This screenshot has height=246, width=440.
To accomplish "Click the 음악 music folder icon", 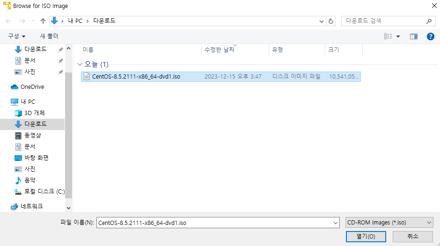I will 18,181.
